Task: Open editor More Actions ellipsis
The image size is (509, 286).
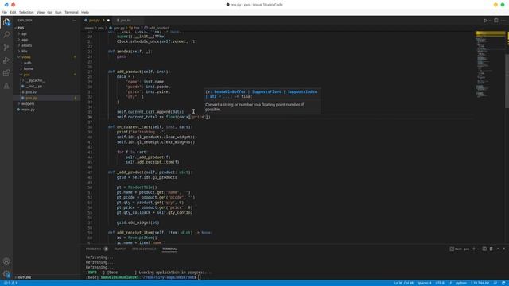Action: pos(503,21)
